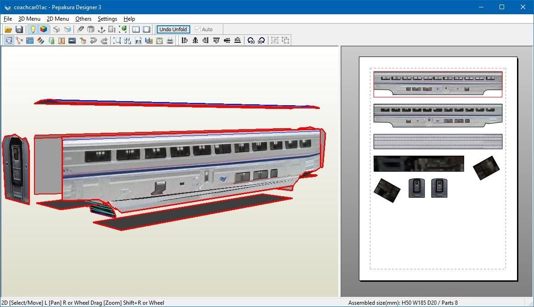
Task: Click the anchor icon in toolbar
Action: pos(102,29)
